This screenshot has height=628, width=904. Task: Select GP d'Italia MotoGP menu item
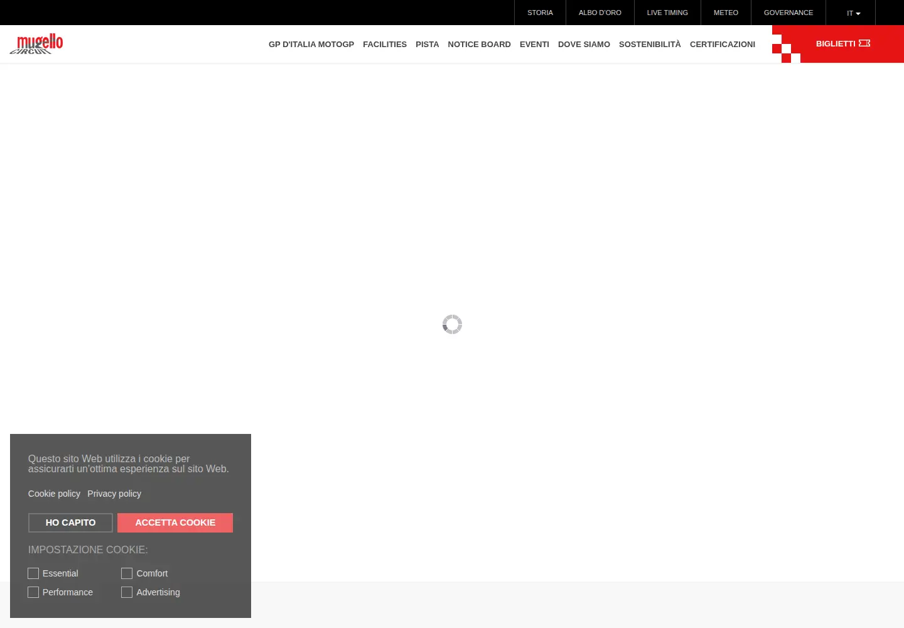(311, 45)
